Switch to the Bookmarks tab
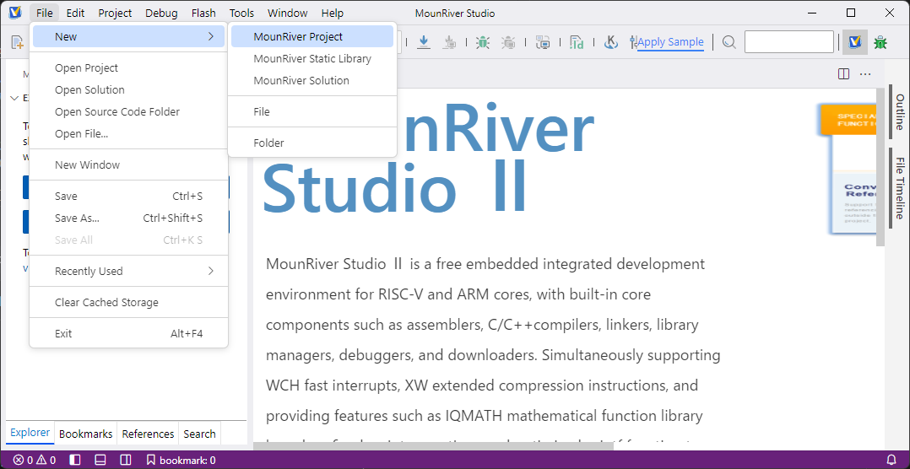The width and height of the screenshot is (910, 469). 85,434
